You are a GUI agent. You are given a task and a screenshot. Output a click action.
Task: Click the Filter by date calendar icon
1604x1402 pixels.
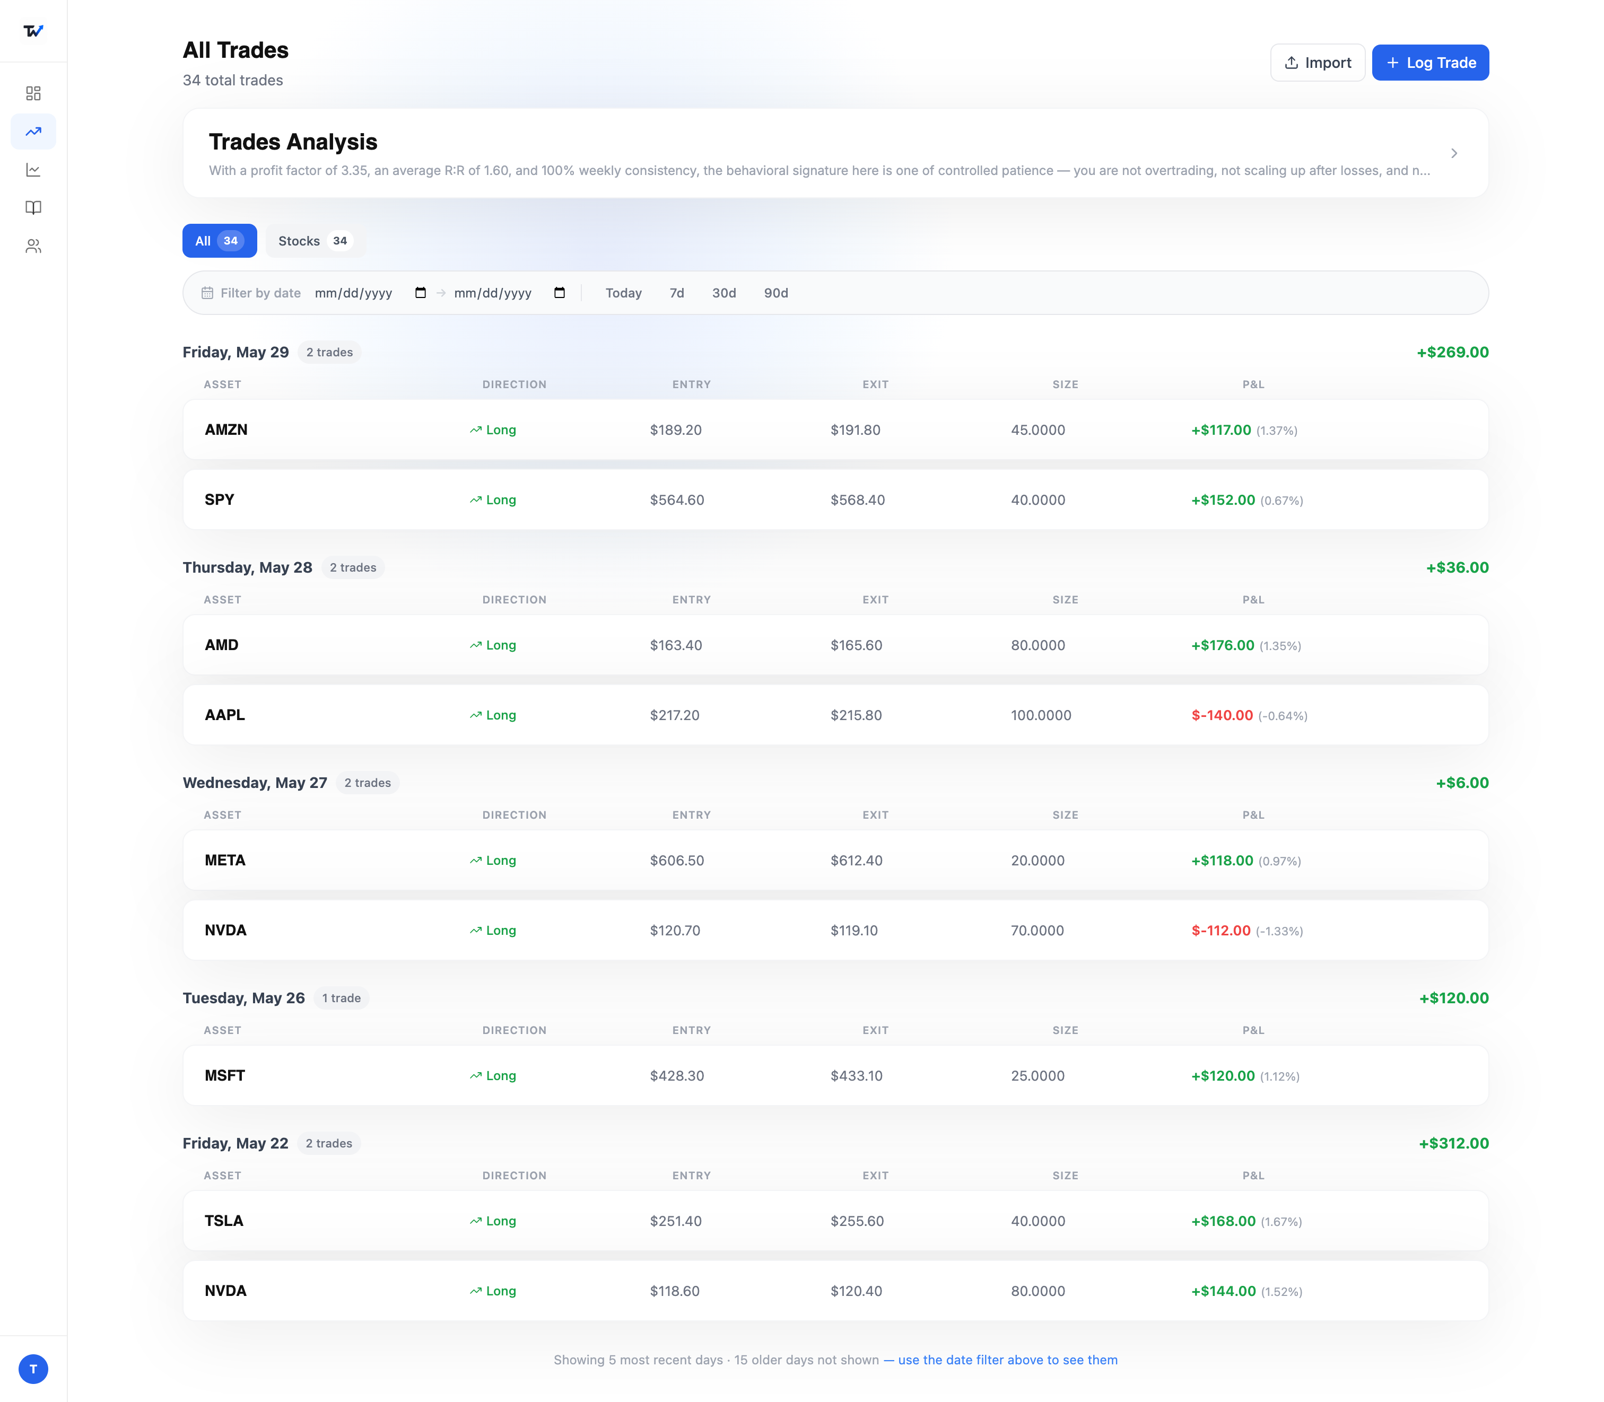point(207,293)
